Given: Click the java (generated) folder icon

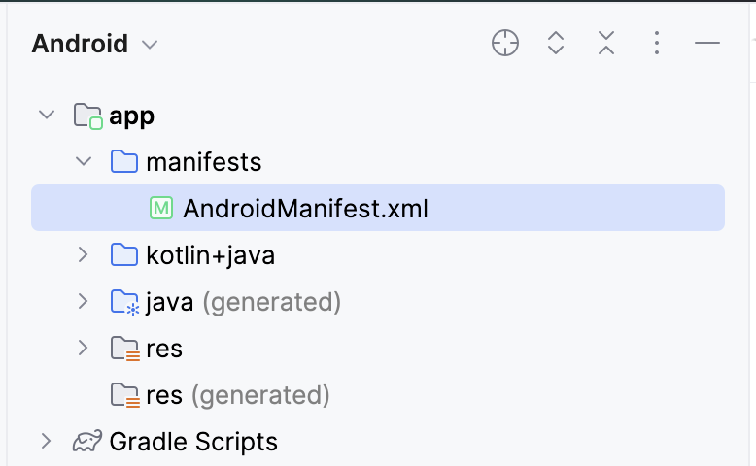Looking at the screenshot, I should [x=124, y=303].
